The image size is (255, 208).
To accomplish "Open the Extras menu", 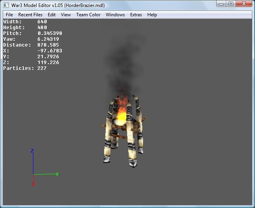I will click(136, 15).
